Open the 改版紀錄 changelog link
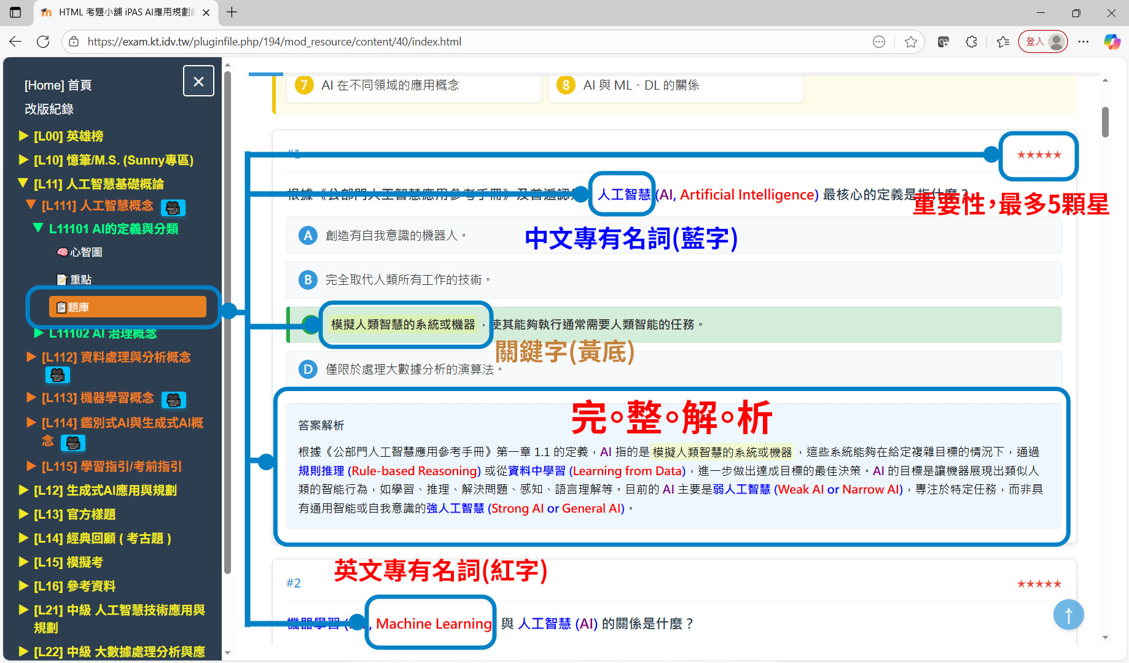 coord(49,109)
